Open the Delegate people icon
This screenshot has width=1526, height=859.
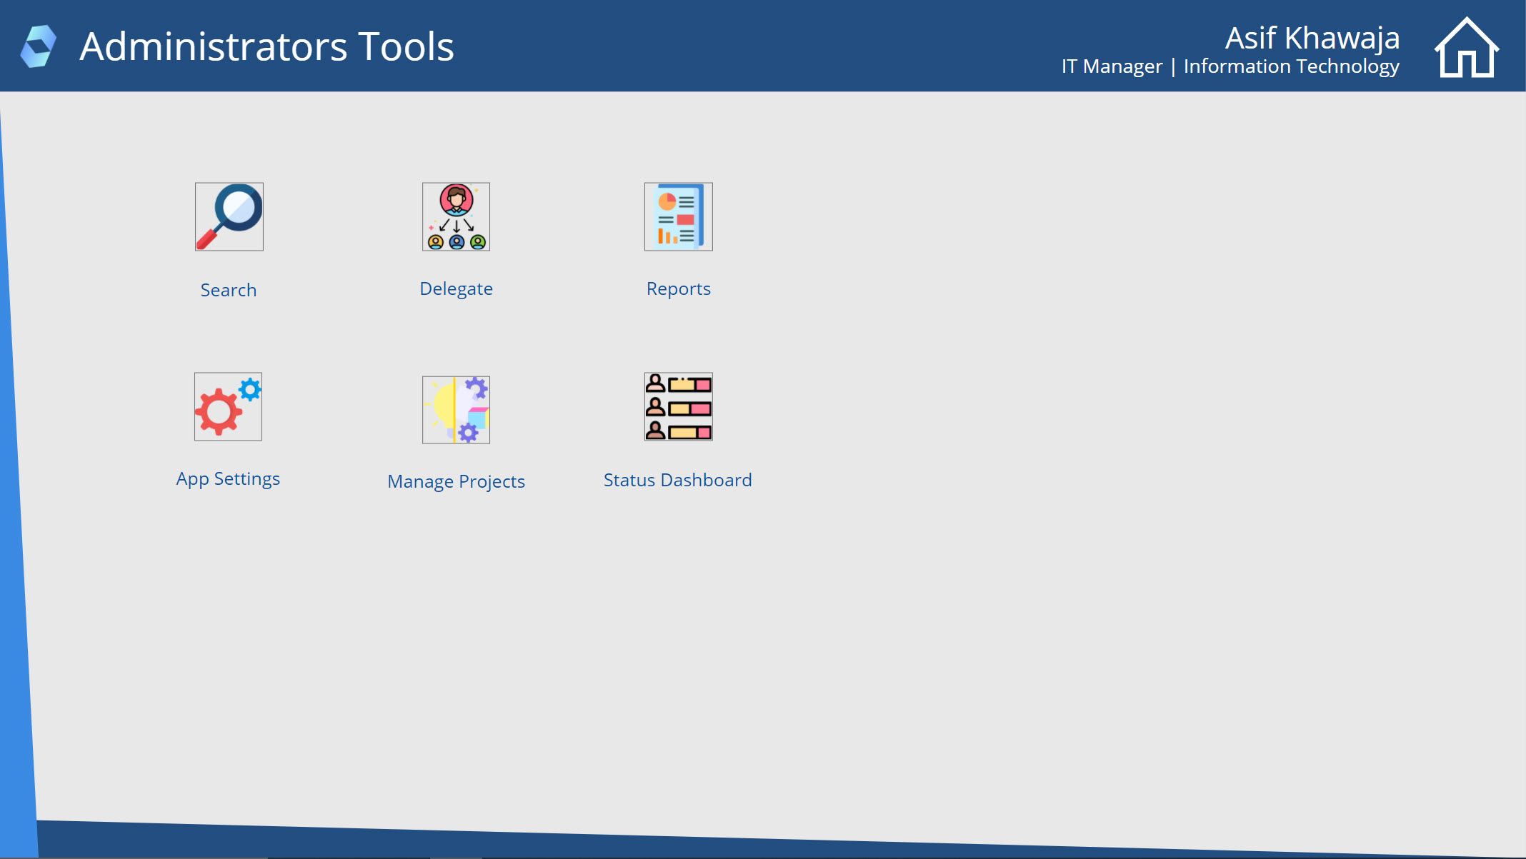[456, 216]
